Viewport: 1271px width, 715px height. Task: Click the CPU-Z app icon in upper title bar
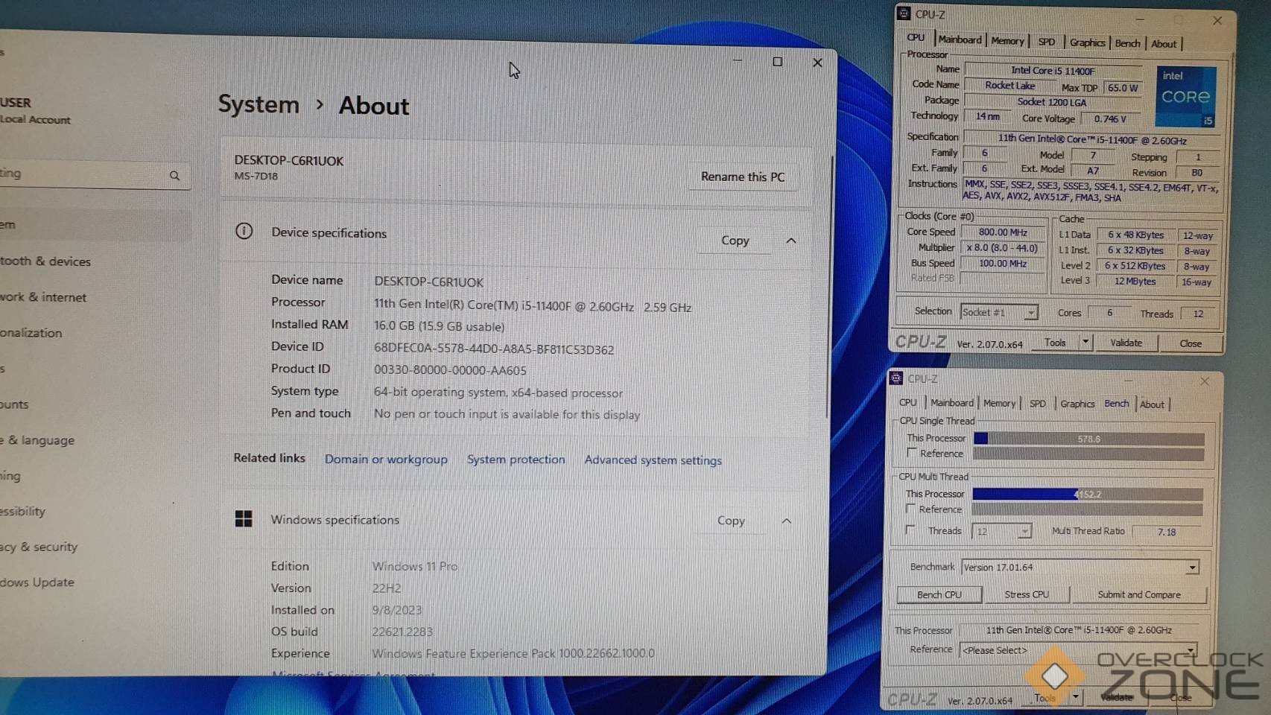[904, 13]
